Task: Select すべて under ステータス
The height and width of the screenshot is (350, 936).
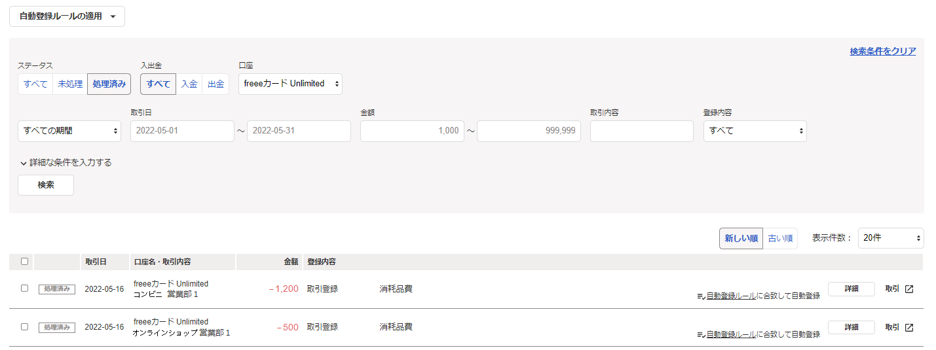Action: tap(35, 84)
